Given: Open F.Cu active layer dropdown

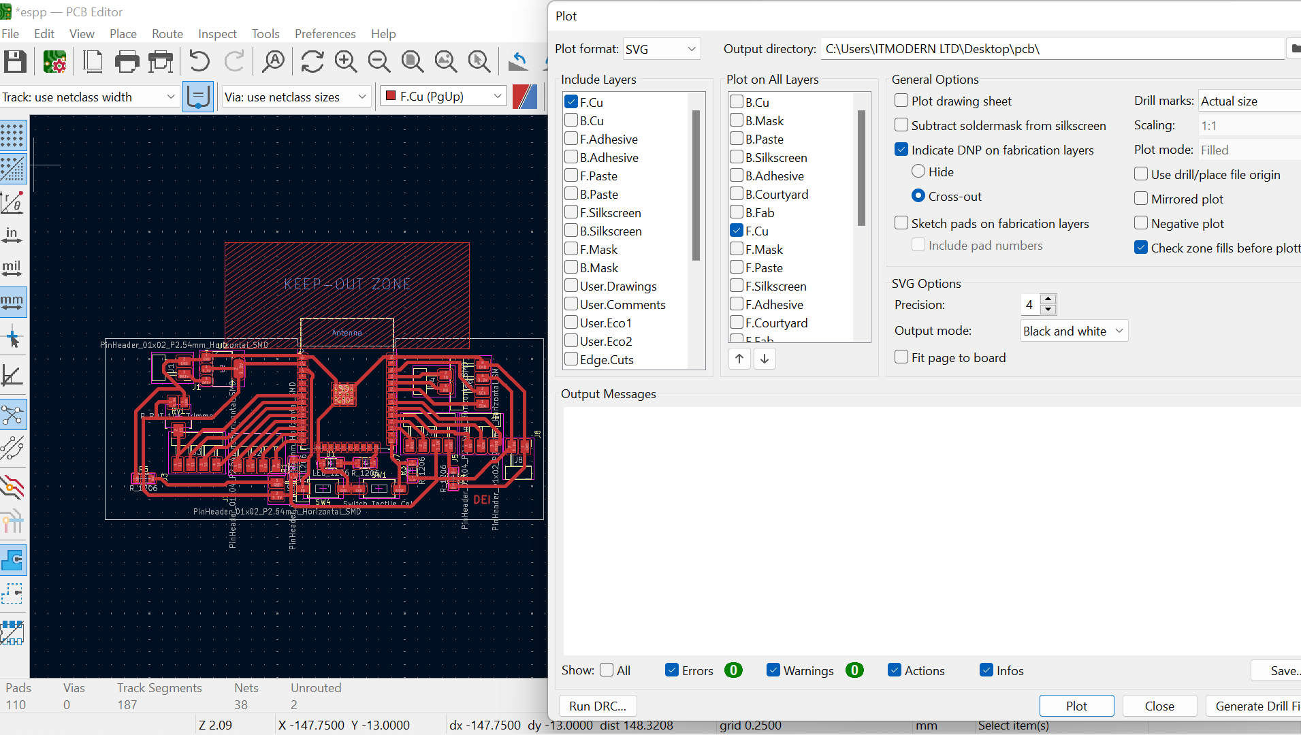Looking at the screenshot, I should point(444,97).
